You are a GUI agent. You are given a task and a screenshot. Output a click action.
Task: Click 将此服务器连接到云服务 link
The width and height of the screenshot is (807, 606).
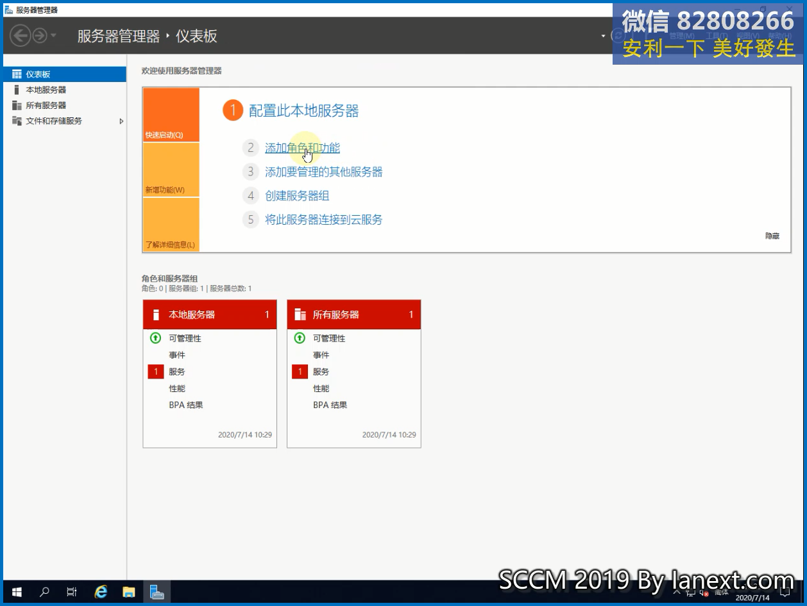pos(324,220)
